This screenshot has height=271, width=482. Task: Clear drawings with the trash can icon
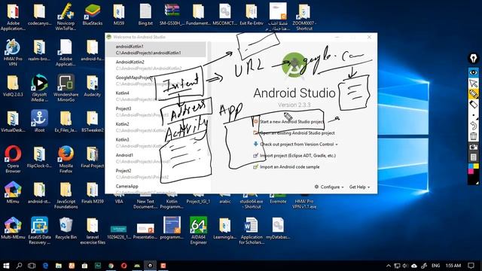click(x=474, y=135)
